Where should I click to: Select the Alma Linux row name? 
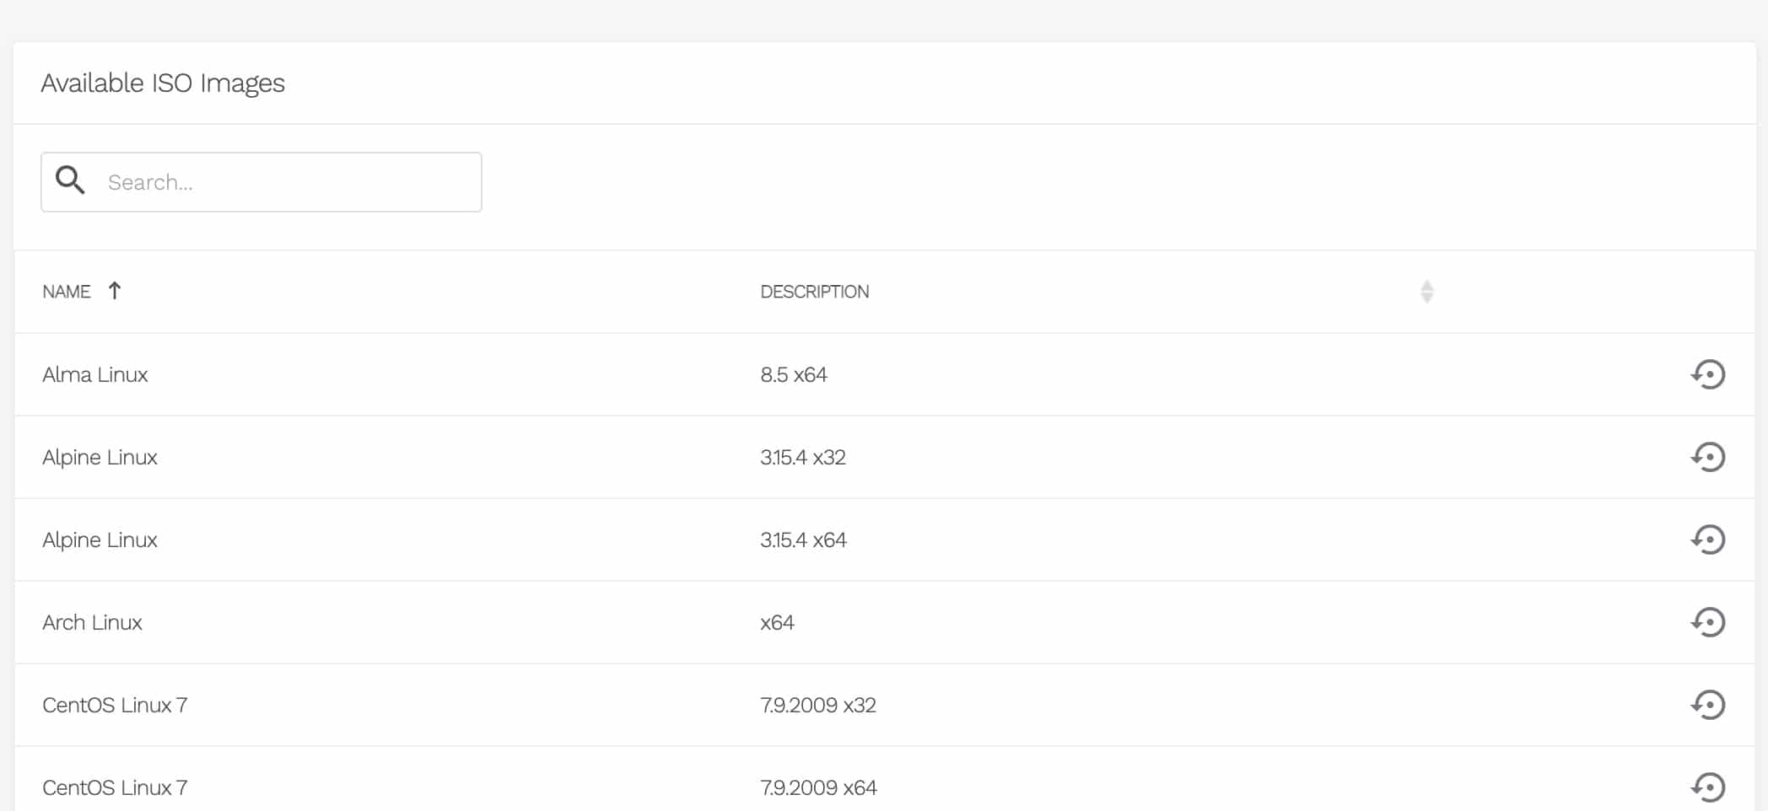(x=95, y=374)
